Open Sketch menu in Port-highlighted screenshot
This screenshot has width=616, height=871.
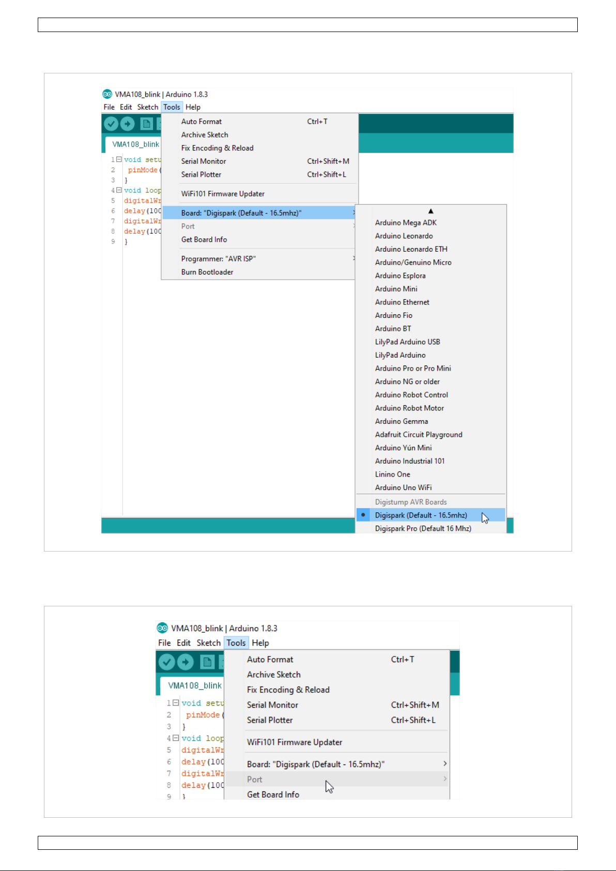(209, 643)
